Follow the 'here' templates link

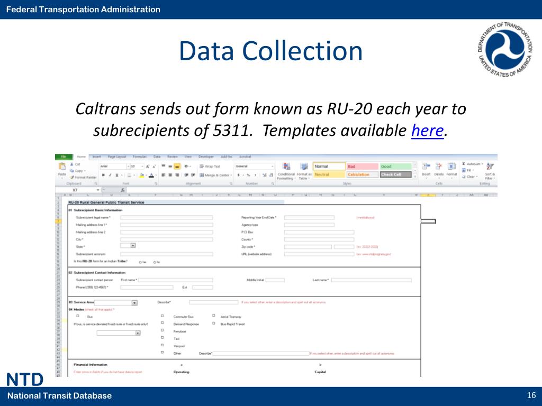coord(427,131)
